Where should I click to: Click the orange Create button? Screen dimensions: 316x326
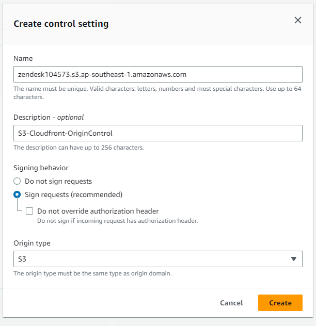click(280, 303)
